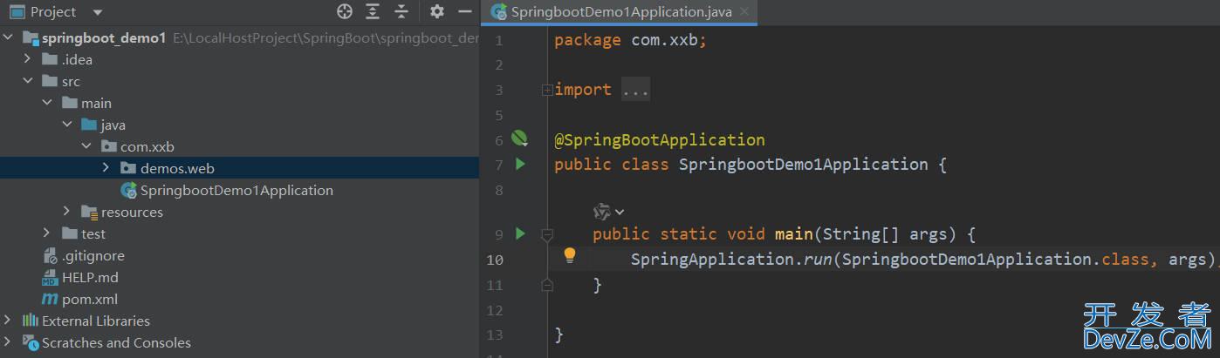
Task: Click the locate/select opened file icon
Action: 345,11
